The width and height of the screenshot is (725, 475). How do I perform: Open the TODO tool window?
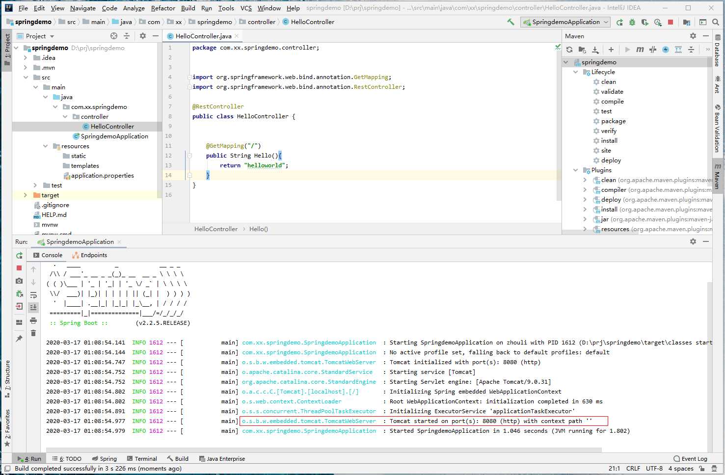[x=67, y=459]
